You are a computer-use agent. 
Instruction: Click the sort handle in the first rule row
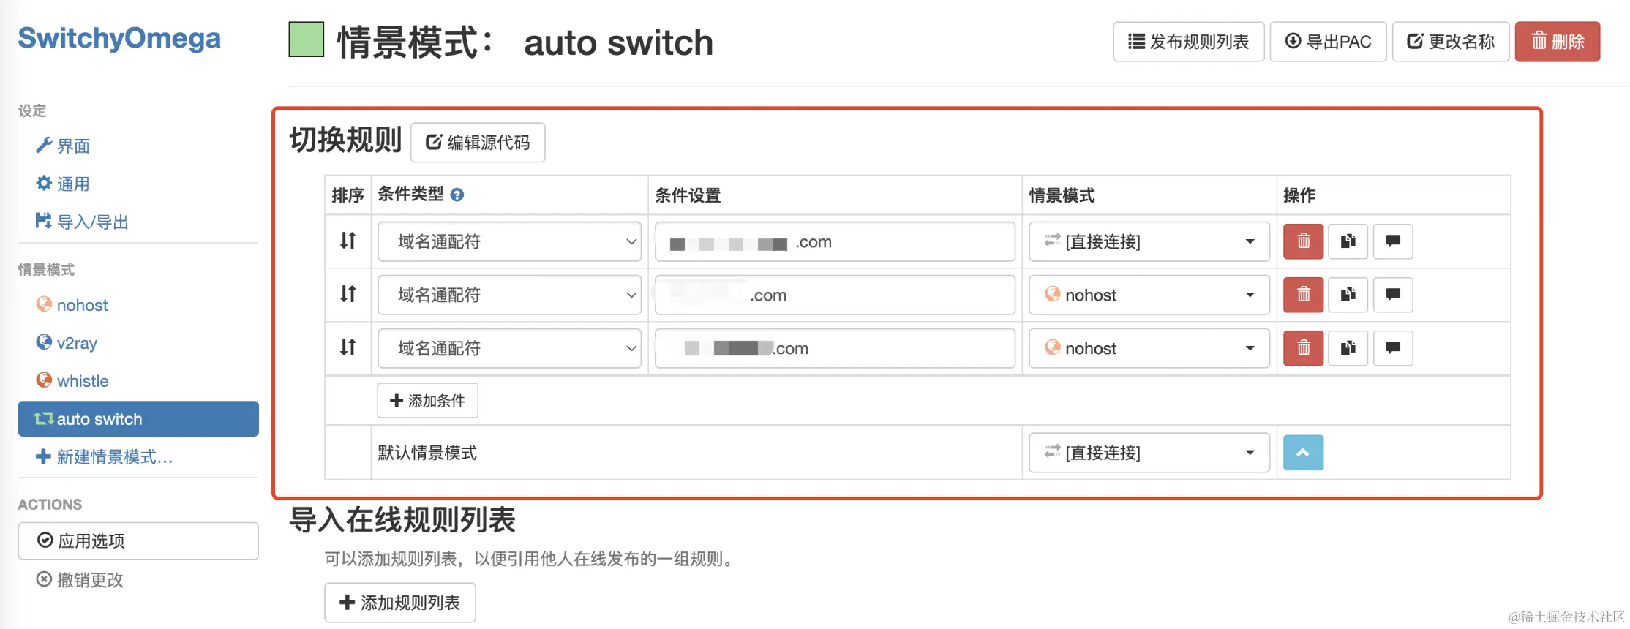348,241
